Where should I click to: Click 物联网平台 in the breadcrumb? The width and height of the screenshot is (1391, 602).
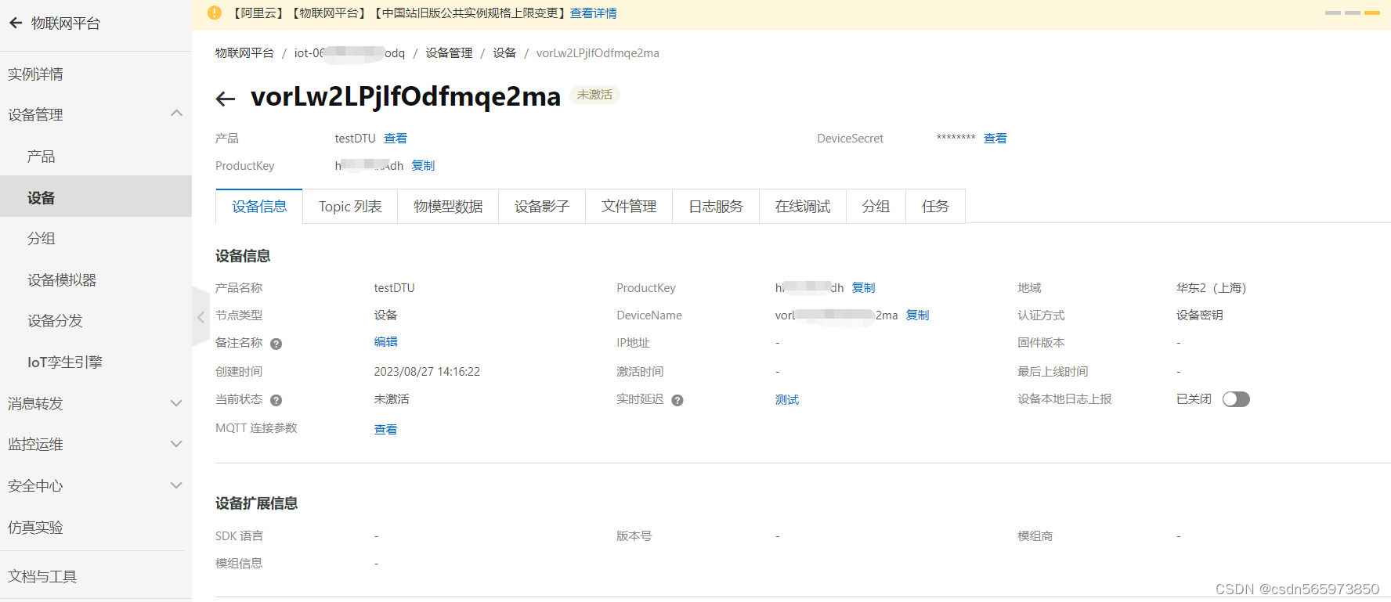245,53
